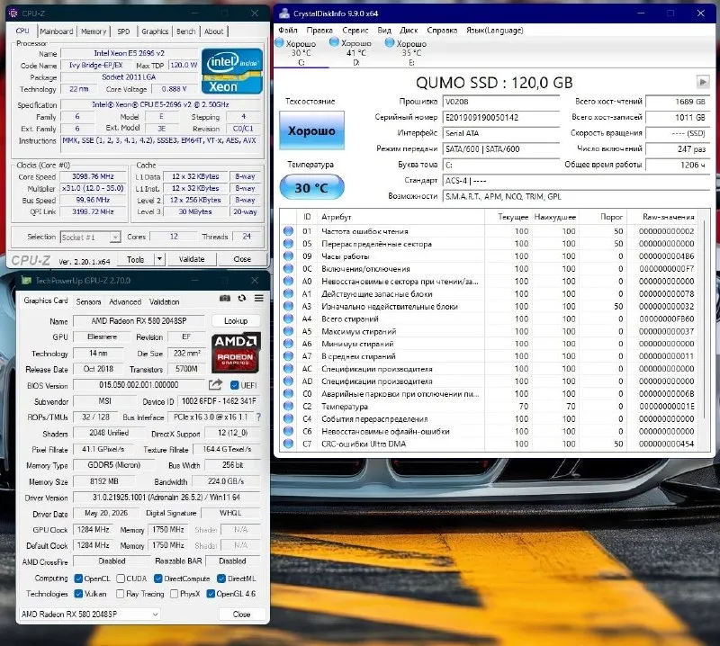720x646 pixels.
Task: Open the Сервис menu in CrystalDiskInfo
Action: (x=355, y=31)
